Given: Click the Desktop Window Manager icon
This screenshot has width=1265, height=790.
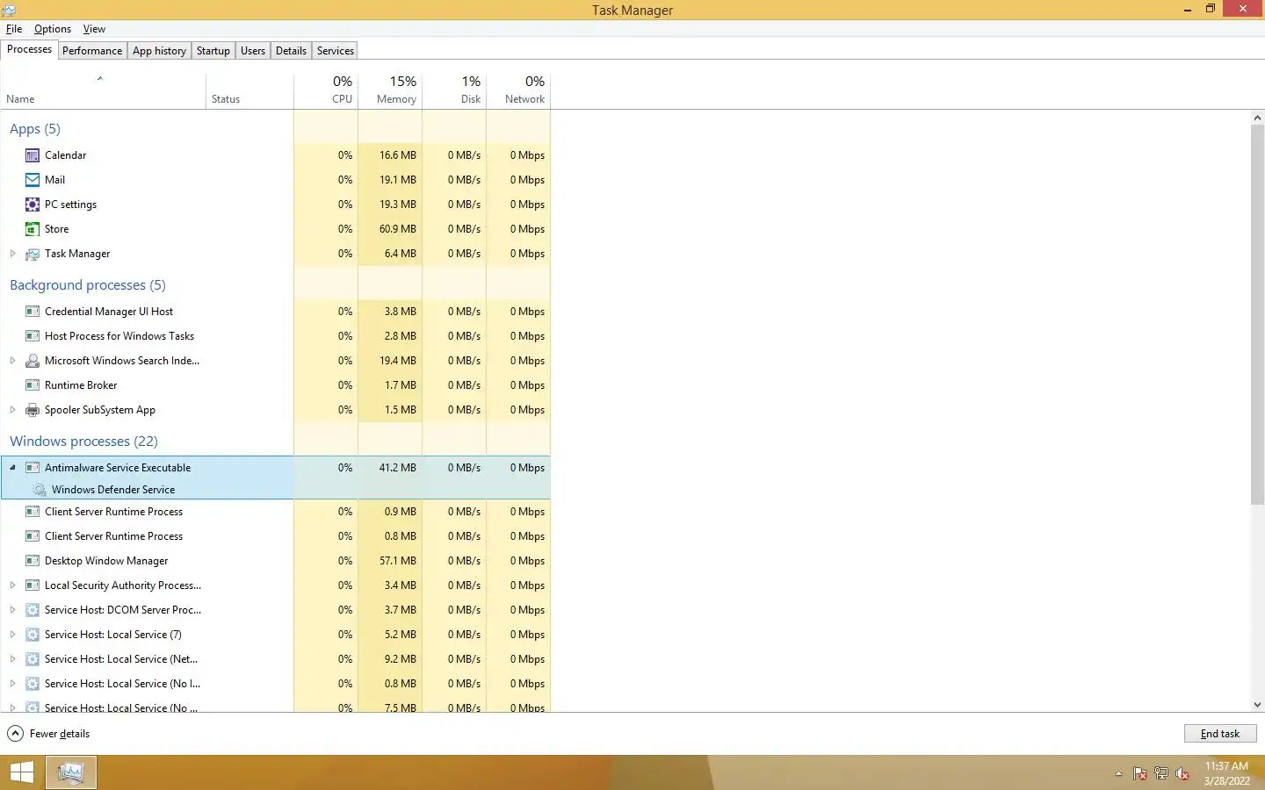Looking at the screenshot, I should [x=33, y=561].
